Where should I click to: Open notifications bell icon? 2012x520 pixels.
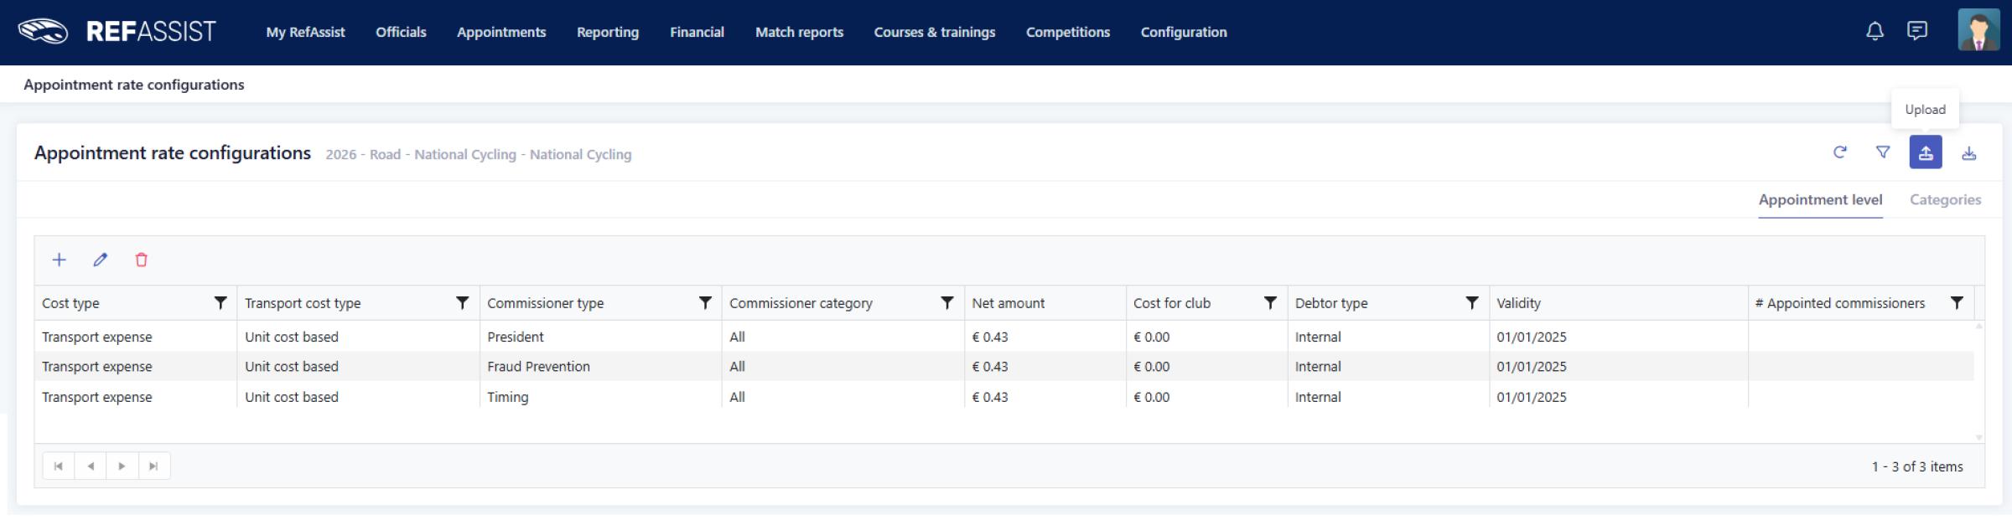pos(1875,32)
